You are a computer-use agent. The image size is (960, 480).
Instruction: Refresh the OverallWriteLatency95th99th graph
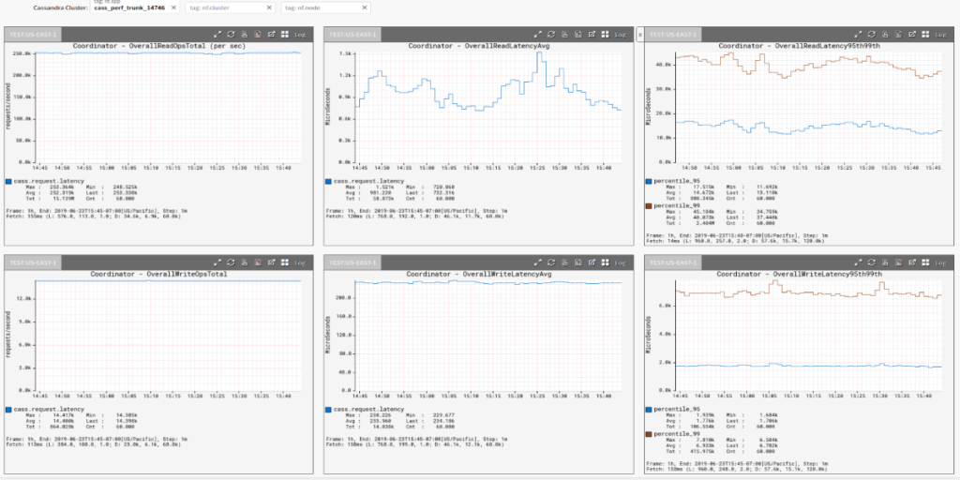pyautogui.click(x=871, y=262)
